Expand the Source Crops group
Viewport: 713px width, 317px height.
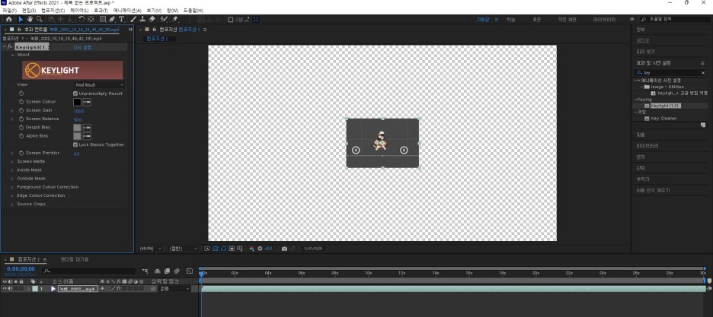coord(12,204)
